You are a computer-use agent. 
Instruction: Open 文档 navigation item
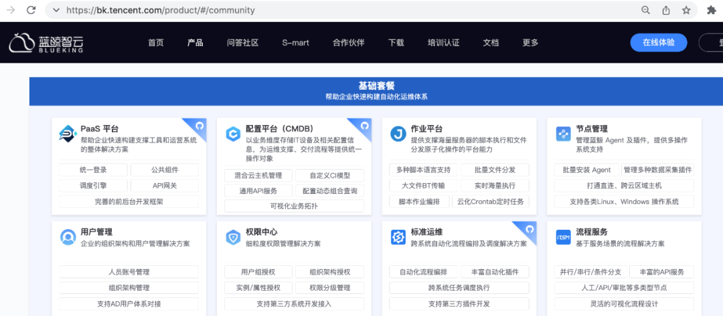(x=491, y=43)
